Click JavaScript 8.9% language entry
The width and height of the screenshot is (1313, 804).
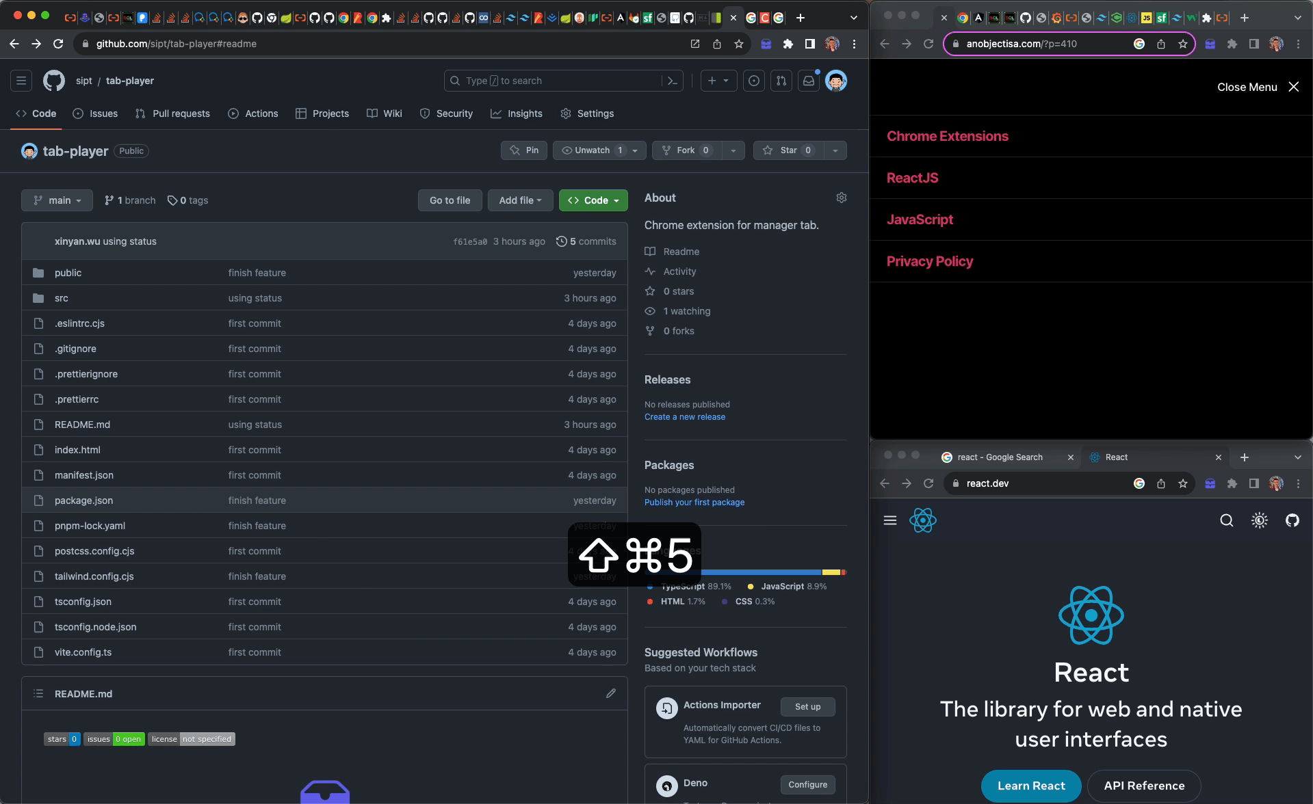(x=787, y=587)
